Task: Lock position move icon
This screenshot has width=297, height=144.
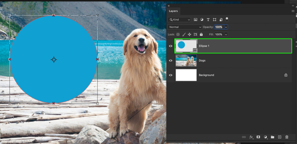Action: tap(189, 35)
